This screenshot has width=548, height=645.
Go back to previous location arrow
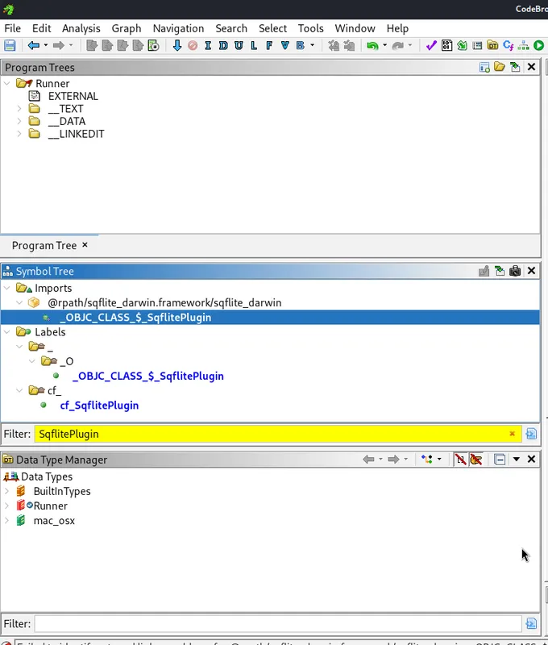(34, 45)
